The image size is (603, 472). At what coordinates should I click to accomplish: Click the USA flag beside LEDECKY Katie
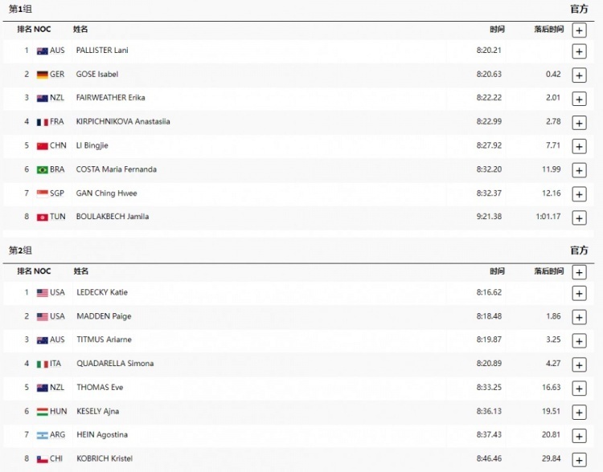pyautogui.click(x=43, y=293)
